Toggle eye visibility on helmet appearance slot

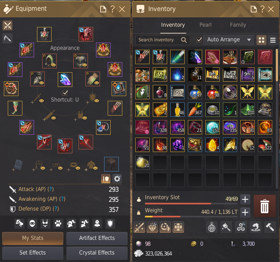(x=54, y=65)
